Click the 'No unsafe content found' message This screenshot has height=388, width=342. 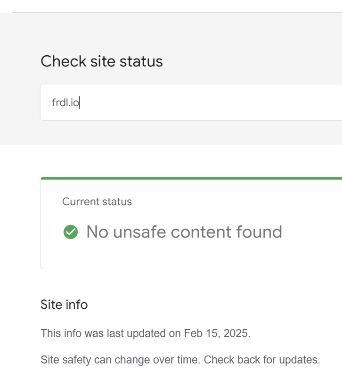(184, 232)
